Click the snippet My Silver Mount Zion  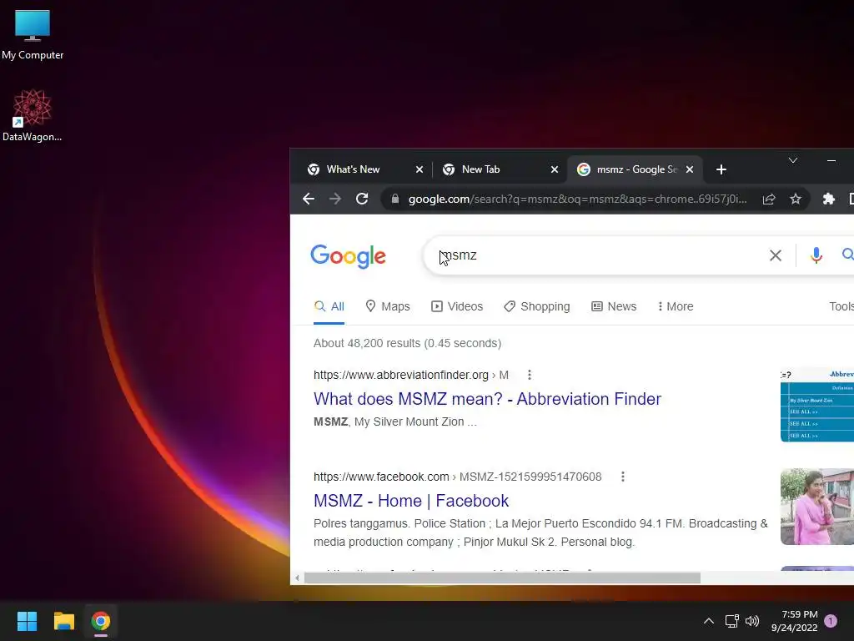[x=409, y=421]
